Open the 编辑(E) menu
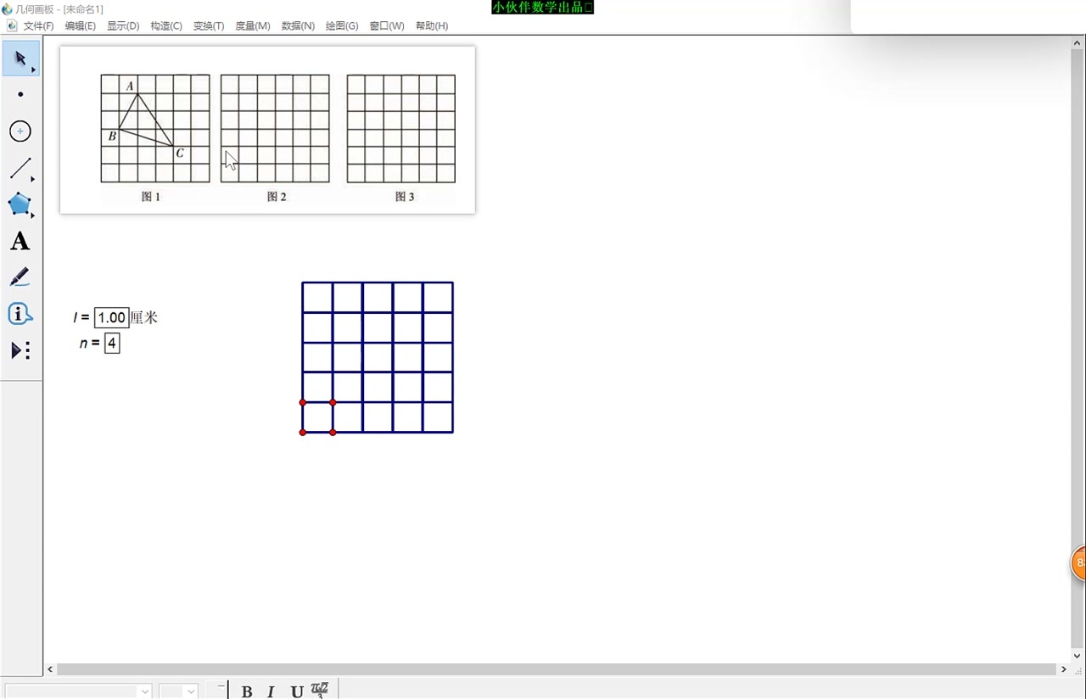Viewport: 1086px width, 699px height. coord(81,25)
